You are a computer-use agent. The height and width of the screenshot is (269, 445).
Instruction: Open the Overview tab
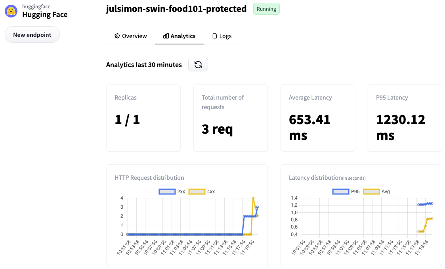[x=130, y=36]
